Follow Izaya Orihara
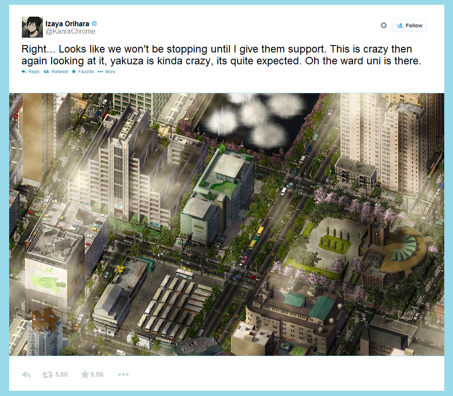 [409, 25]
